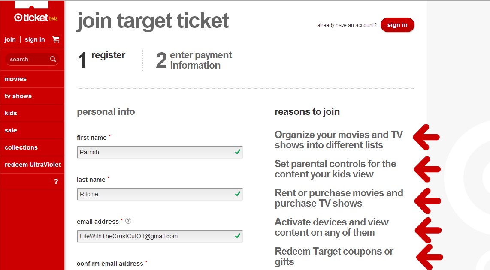Click the sidebar sign in link
This screenshot has height=270, width=490.
35,39
